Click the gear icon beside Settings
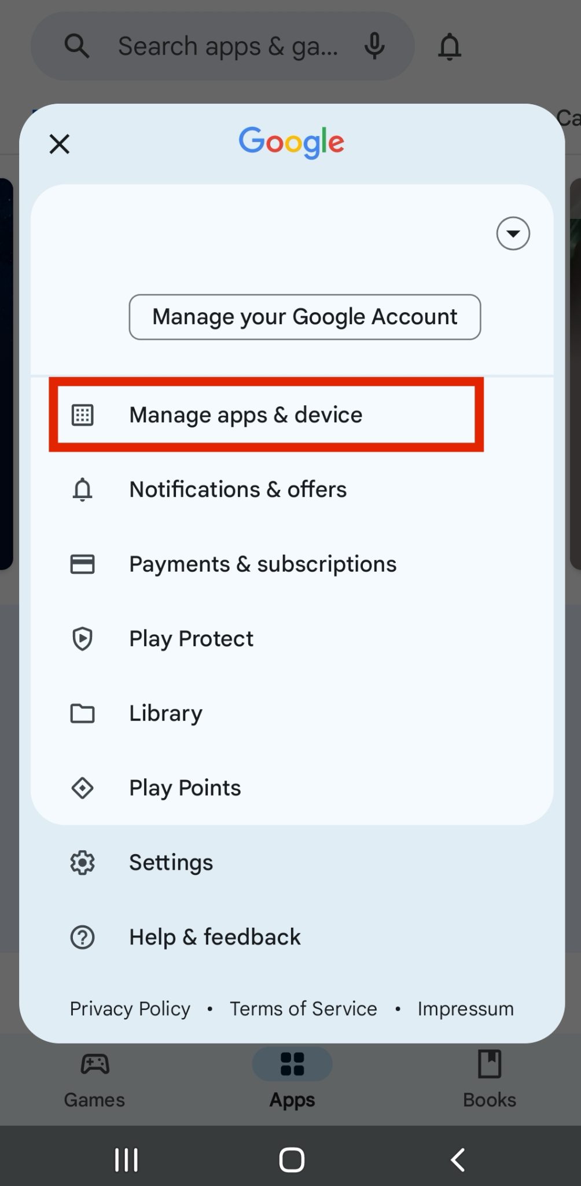Screen dimensions: 581x1186 (82, 863)
